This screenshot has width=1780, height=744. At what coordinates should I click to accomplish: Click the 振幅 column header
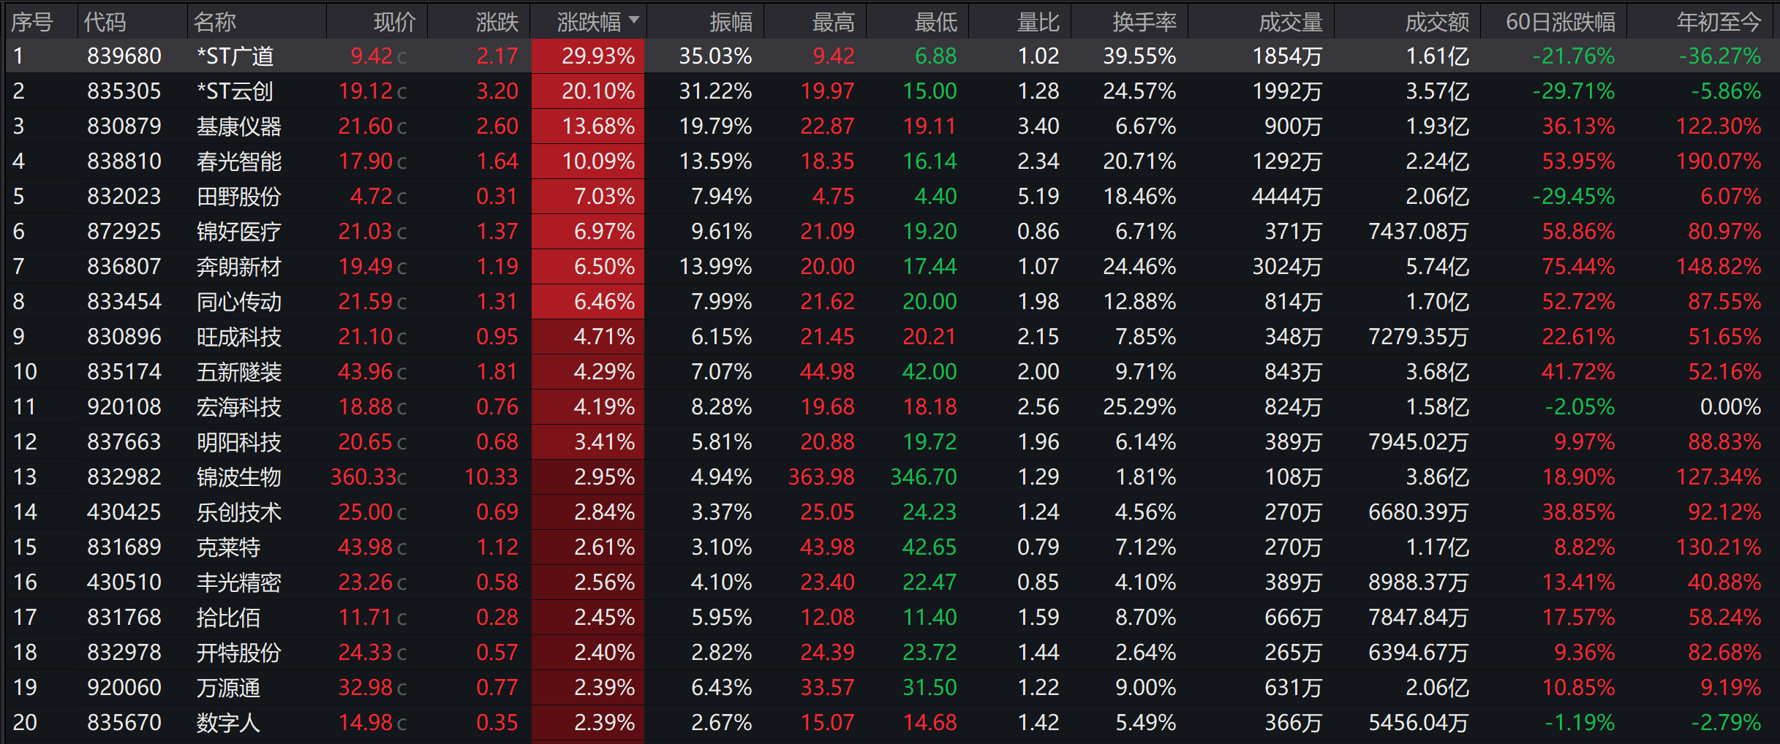pyautogui.click(x=731, y=22)
